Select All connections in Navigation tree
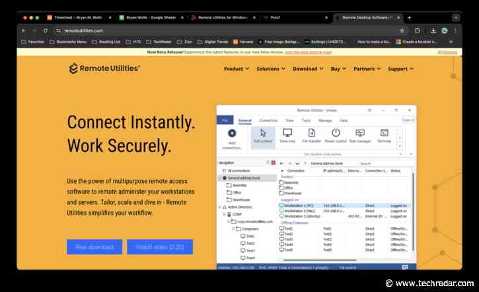Viewport: 479px width, 292px height. click(237, 170)
